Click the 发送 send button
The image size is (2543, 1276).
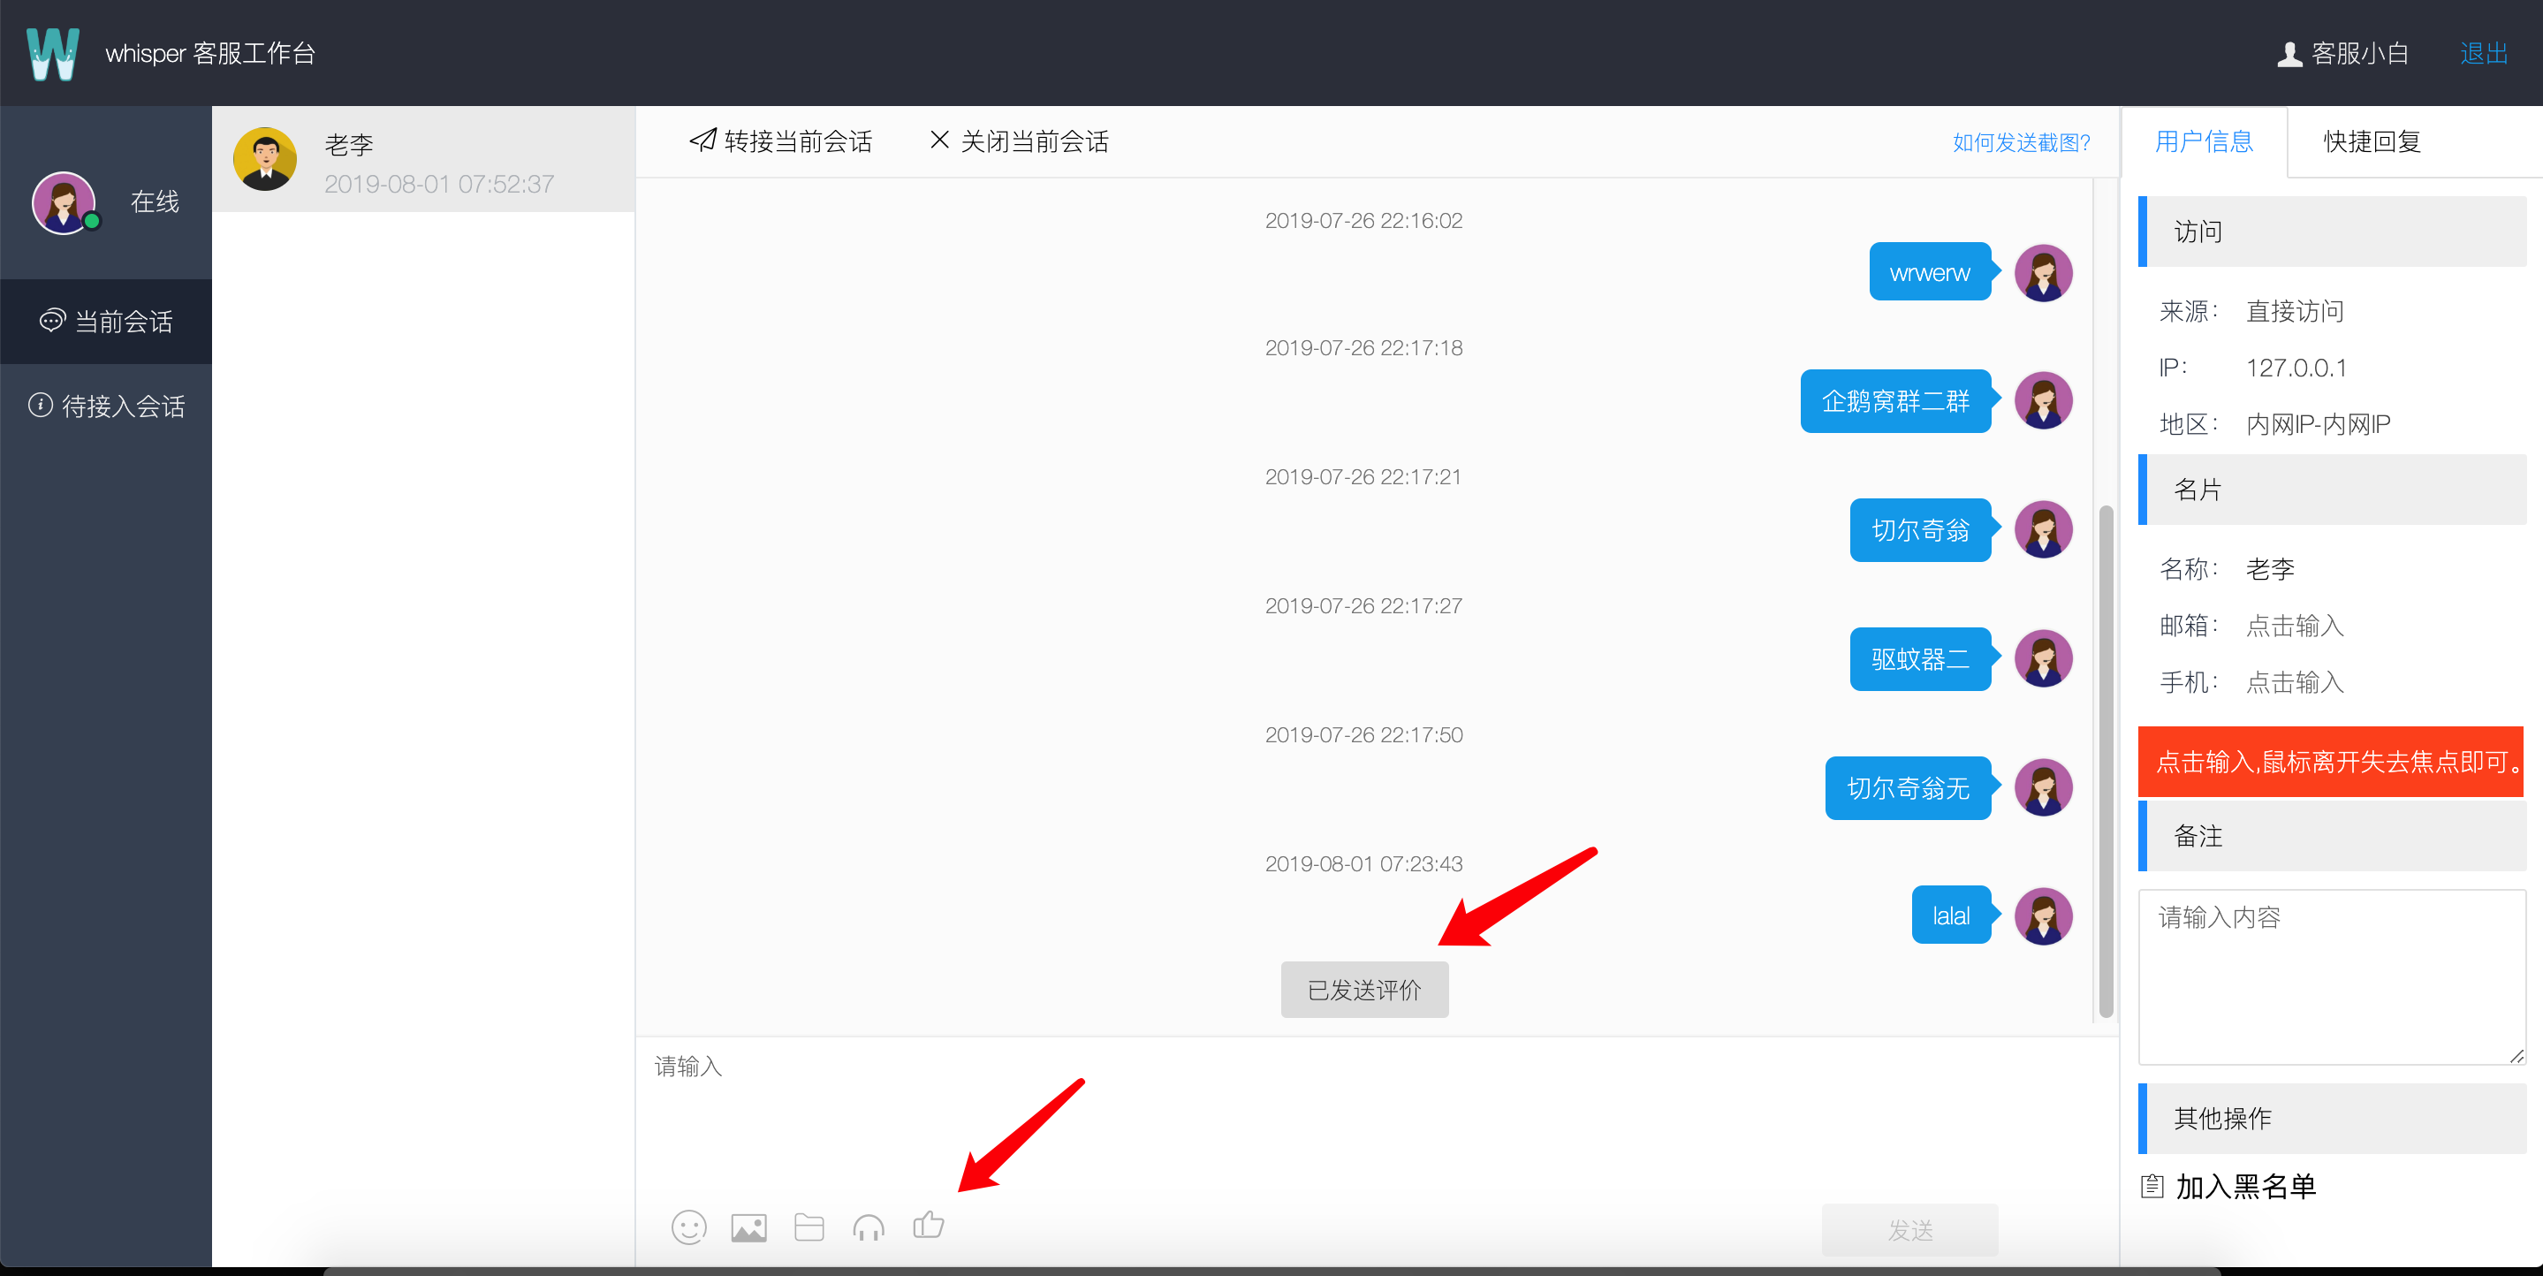1909,1229
